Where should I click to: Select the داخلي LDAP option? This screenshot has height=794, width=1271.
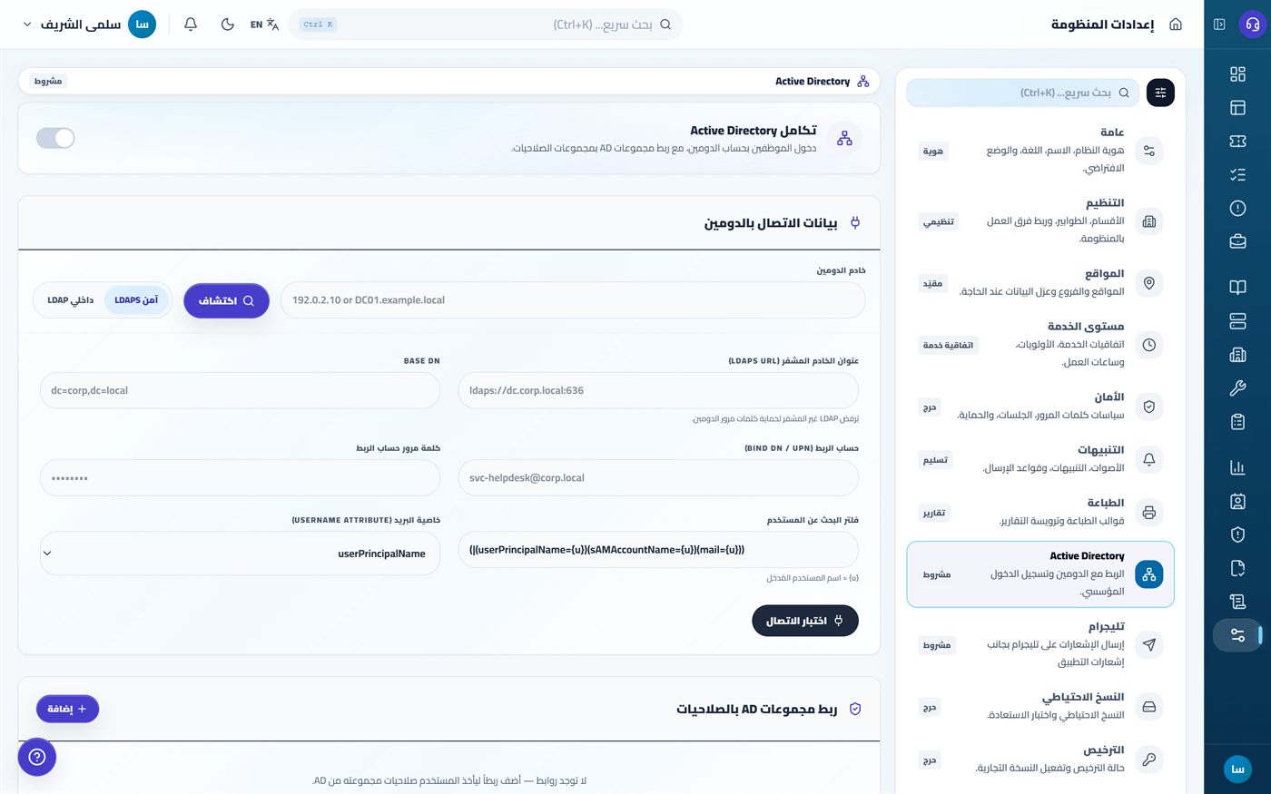tap(71, 300)
